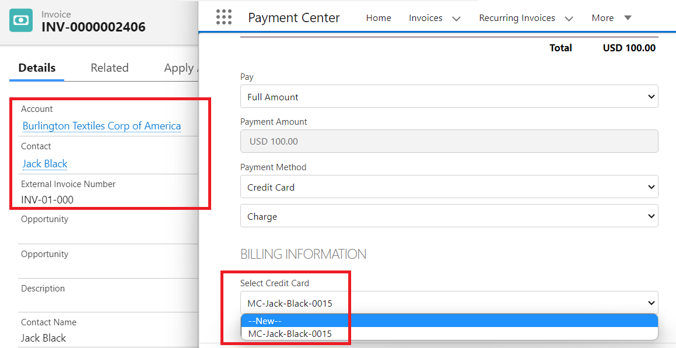
Task: Open the Charge transaction type dropdown
Action: point(449,216)
